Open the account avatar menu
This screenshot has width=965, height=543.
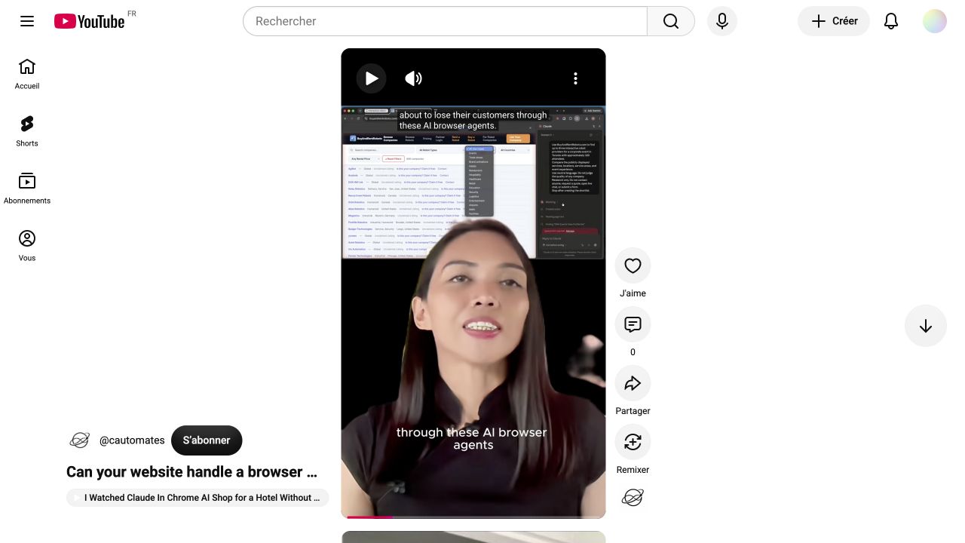[935, 21]
